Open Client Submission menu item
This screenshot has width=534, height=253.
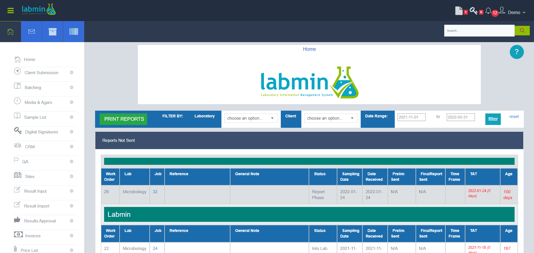(x=41, y=73)
